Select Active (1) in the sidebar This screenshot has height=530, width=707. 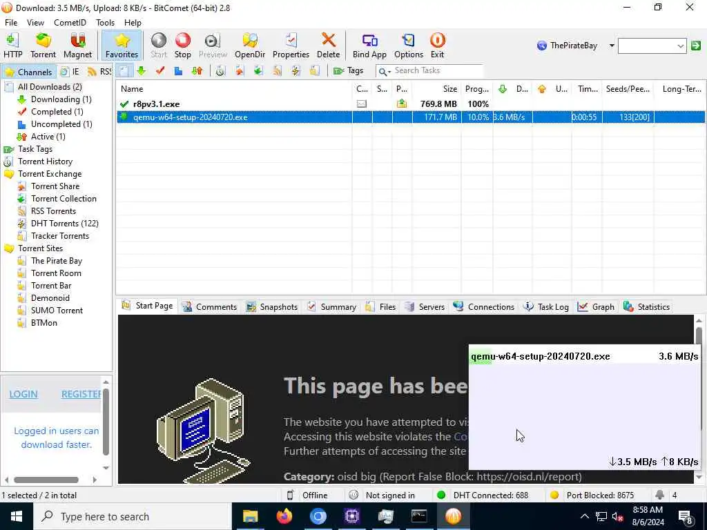(48, 137)
